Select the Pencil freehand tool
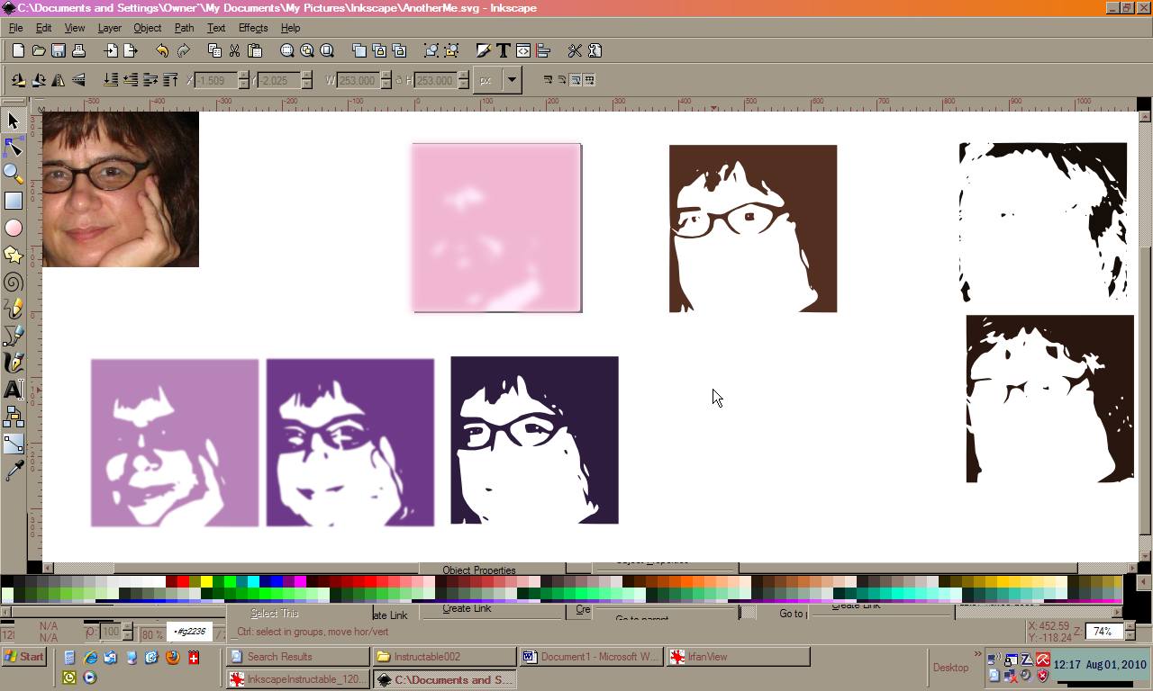This screenshot has width=1153, height=691. point(14,309)
